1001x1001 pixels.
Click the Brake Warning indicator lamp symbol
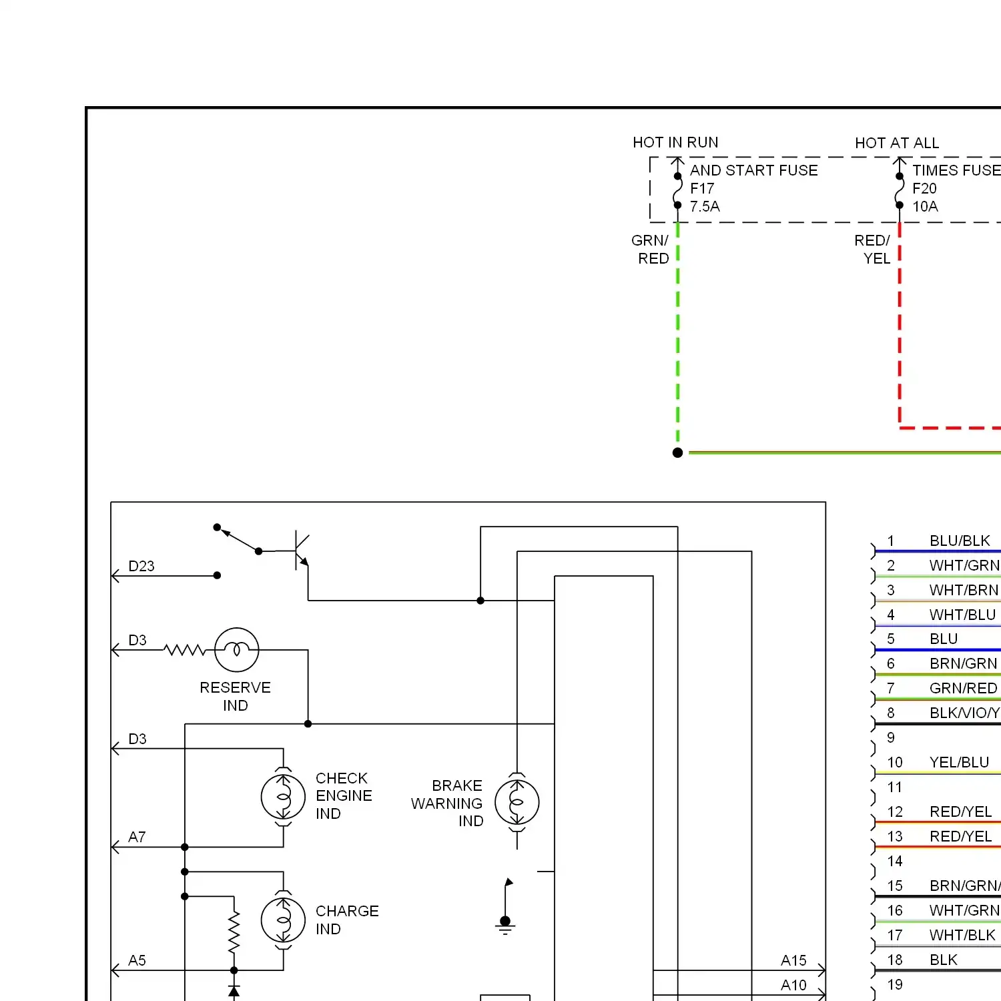pyautogui.click(x=517, y=802)
